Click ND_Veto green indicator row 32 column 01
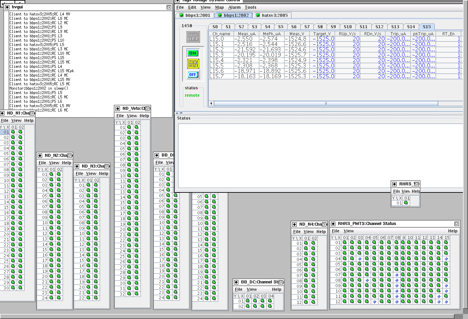The width and height of the screenshot is (468, 319). (129, 293)
